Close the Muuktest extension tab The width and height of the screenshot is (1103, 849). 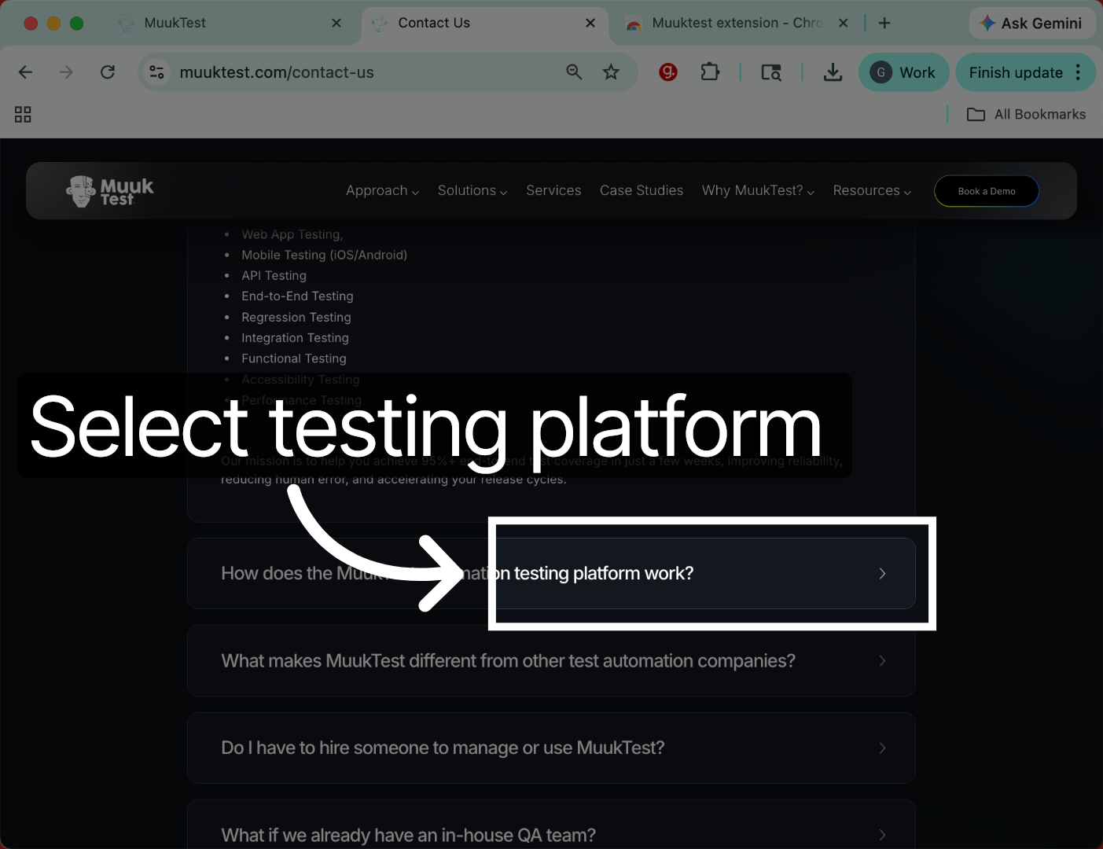point(843,23)
